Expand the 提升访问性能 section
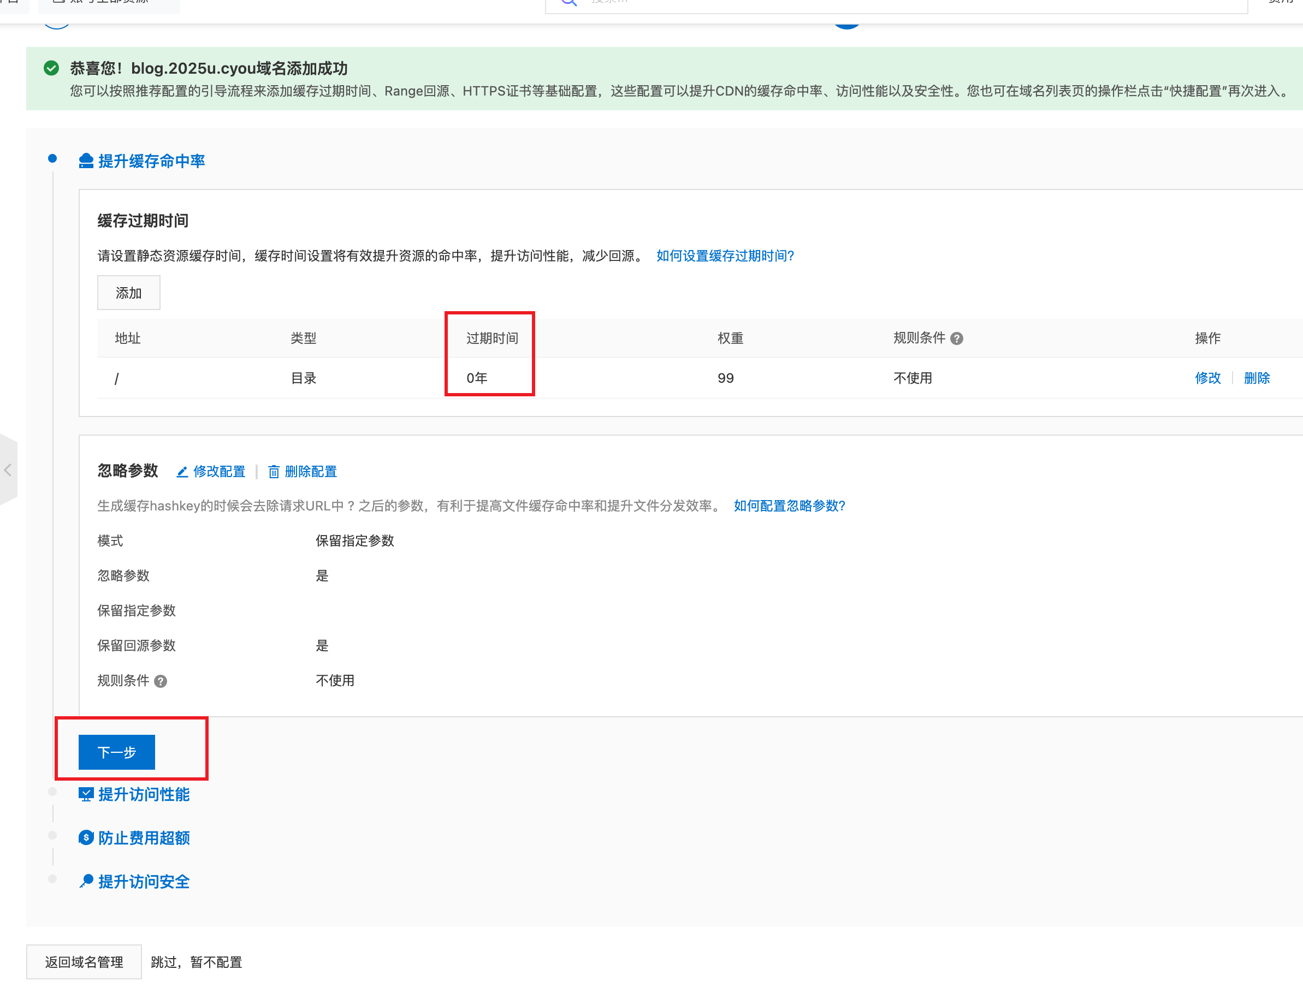Screen dimensions: 1303x999 click(x=143, y=794)
